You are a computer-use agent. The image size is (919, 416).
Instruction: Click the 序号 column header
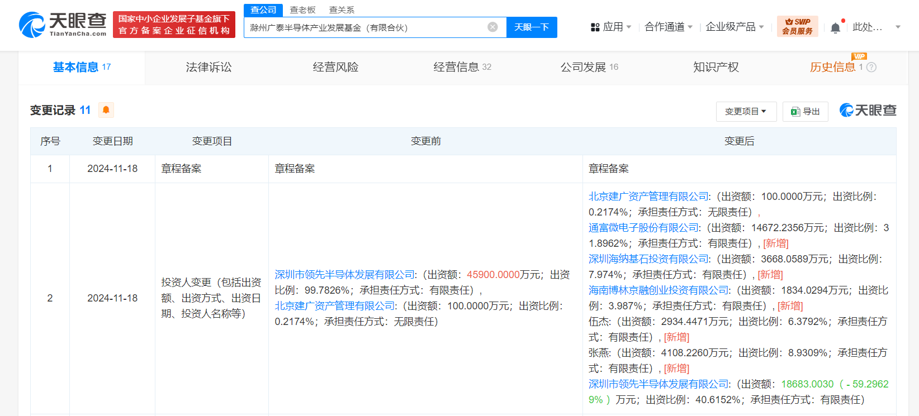50,141
